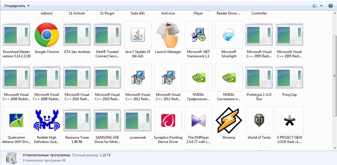The height and width of the screenshot is (165, 337).
Task: Click the Полный размер: 1,16 ГБ text
Action: click(x=91, y=155)
